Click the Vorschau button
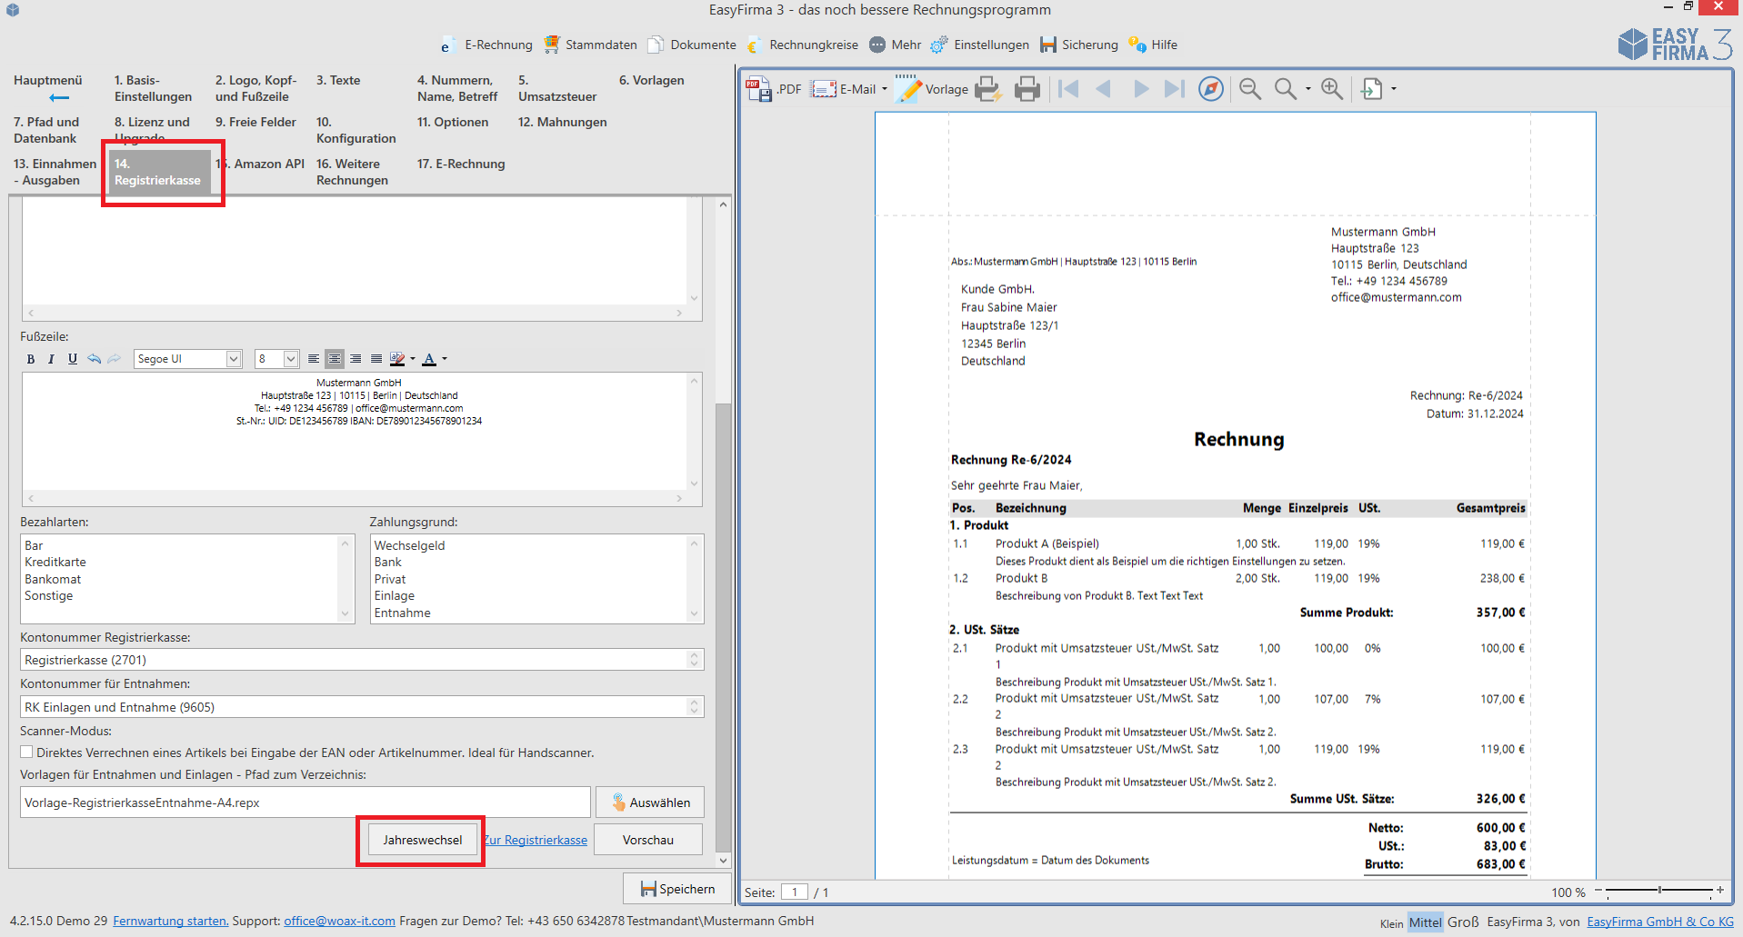The width and height of the screenshot is (1743, 937). tap(648, 840)
